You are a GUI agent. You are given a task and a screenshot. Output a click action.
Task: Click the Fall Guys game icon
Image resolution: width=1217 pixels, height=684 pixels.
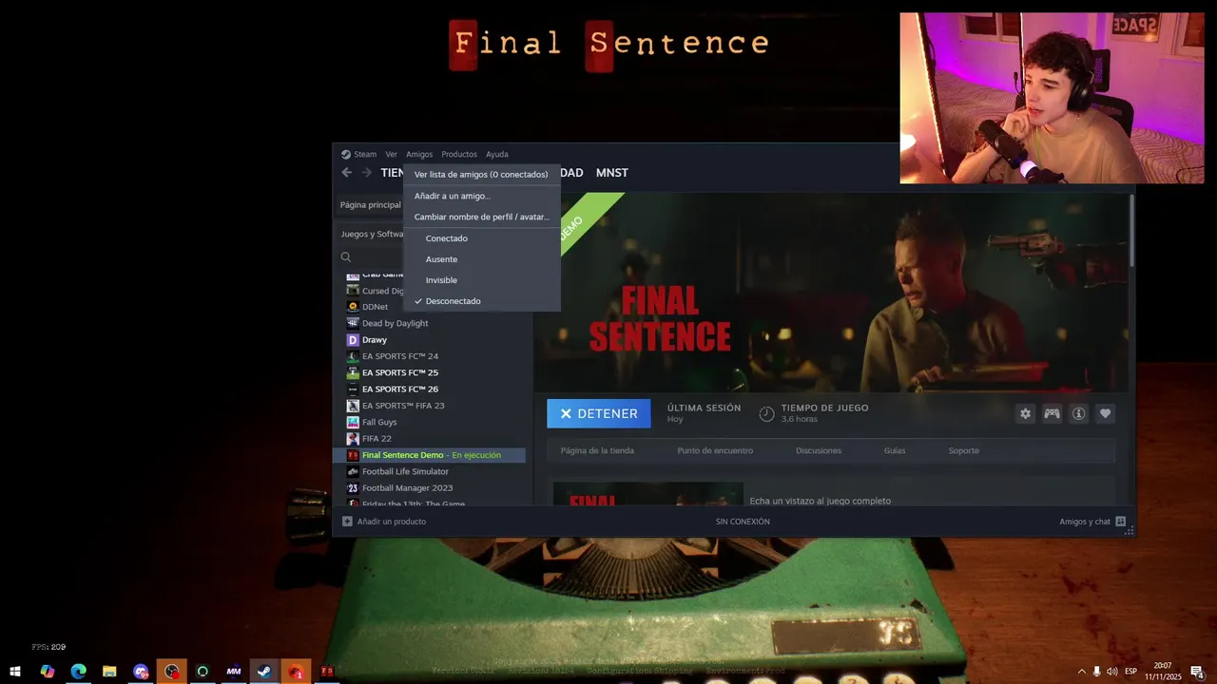pos(353,422)
